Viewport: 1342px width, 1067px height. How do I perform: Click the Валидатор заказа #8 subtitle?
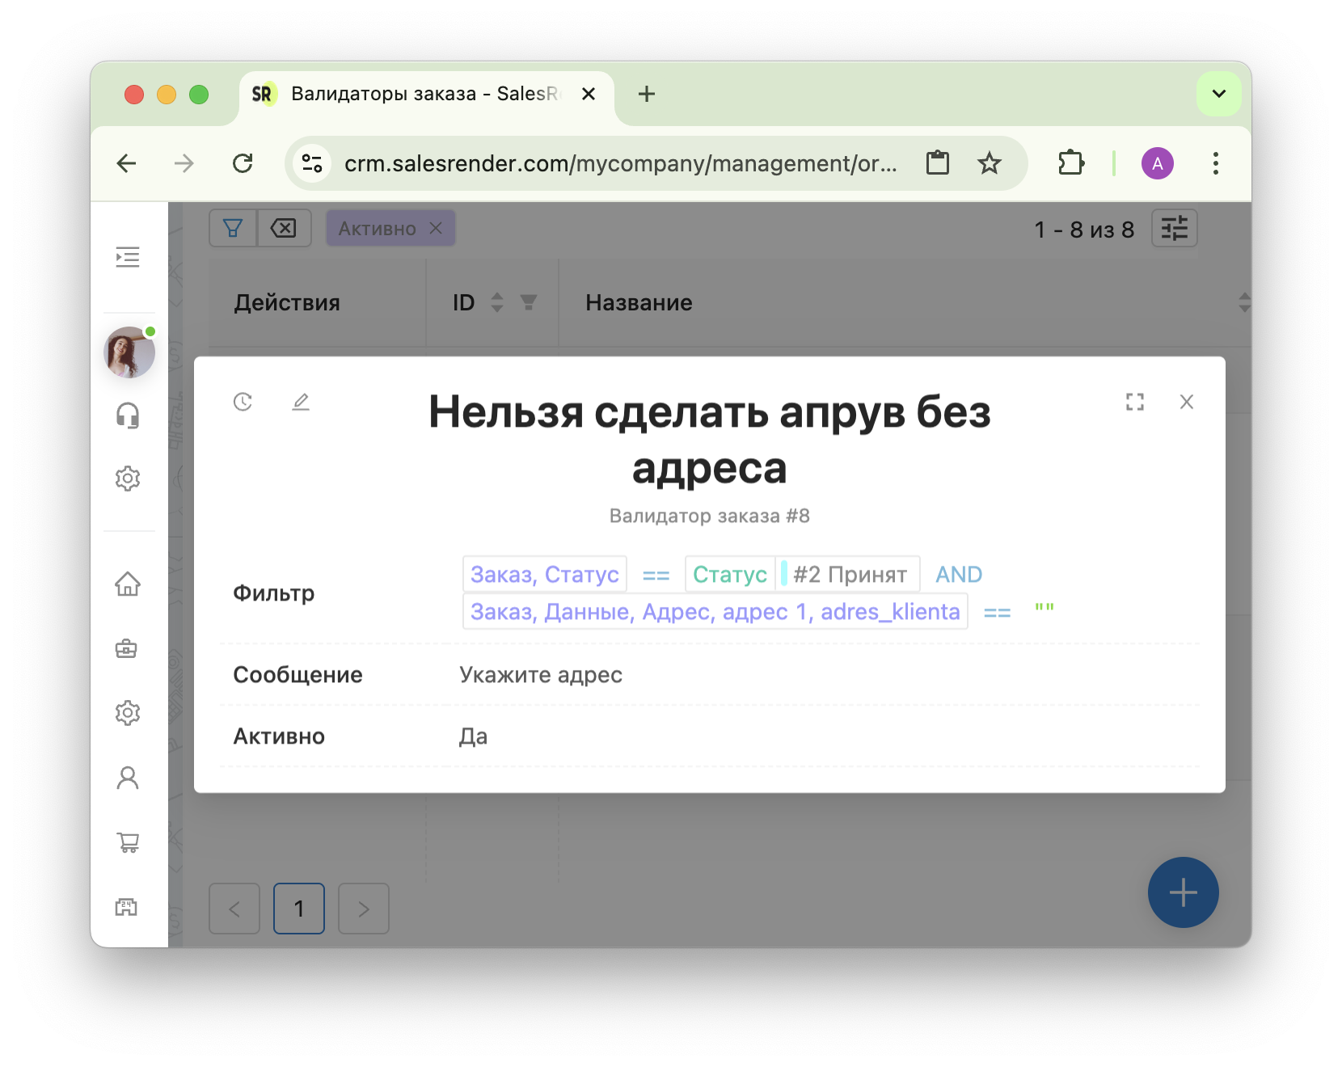point(710,516)
